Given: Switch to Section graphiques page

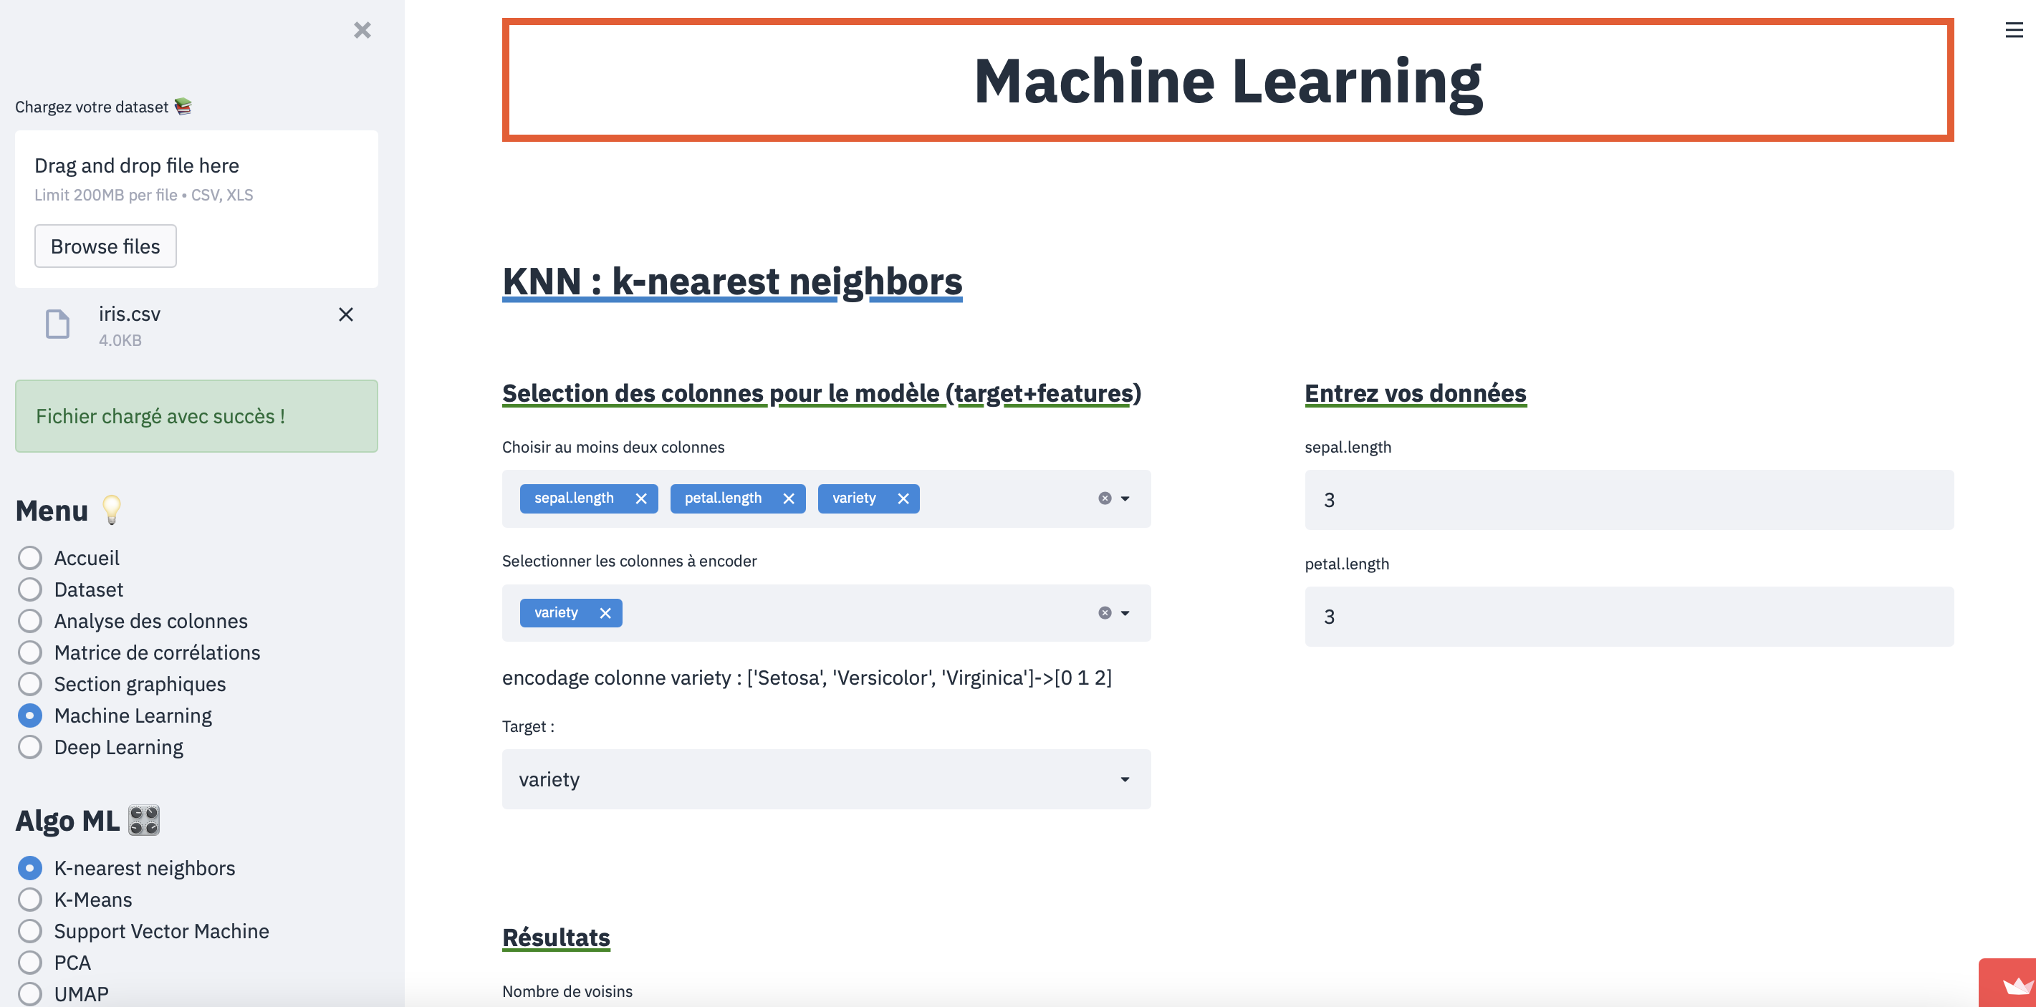Looking at the screenshot, I should click(30, 685).
